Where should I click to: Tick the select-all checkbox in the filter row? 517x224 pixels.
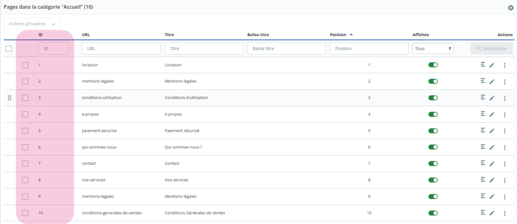pyautogui.click(x=9, y=49)
